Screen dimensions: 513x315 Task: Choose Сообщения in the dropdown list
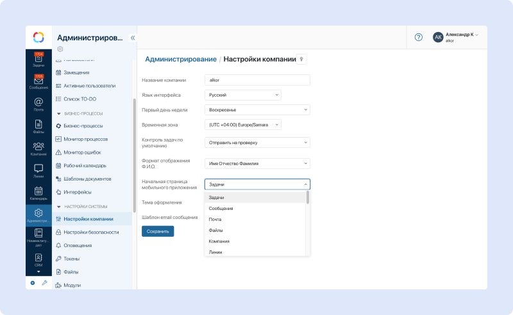click(x=255, y=209)
